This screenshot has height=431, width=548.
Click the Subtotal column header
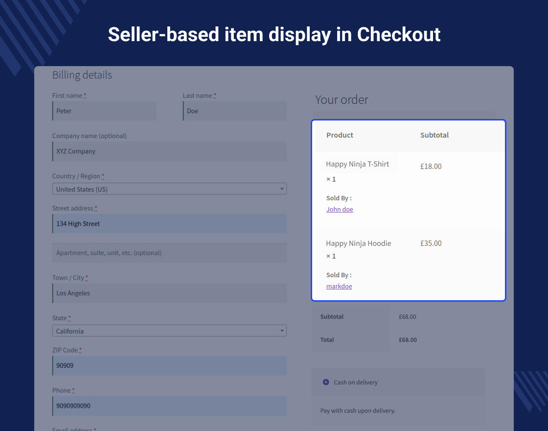pos(434,135)
